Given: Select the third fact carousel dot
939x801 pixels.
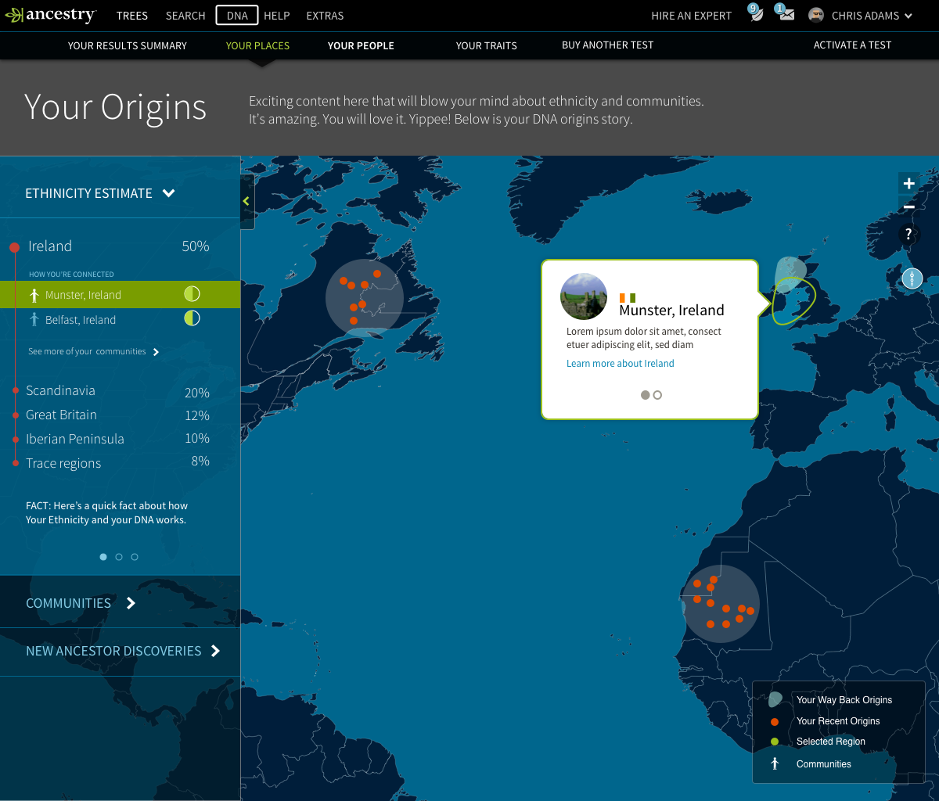Looking at the screenshot, I should (x=135, y=557).
